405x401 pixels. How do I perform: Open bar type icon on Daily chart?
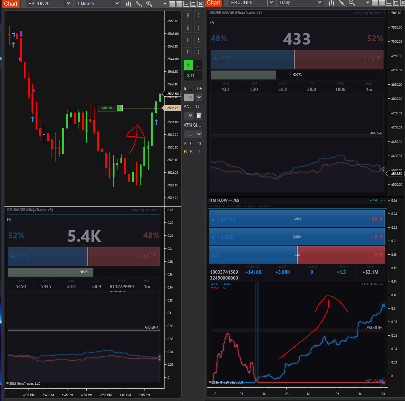(332, 3)
